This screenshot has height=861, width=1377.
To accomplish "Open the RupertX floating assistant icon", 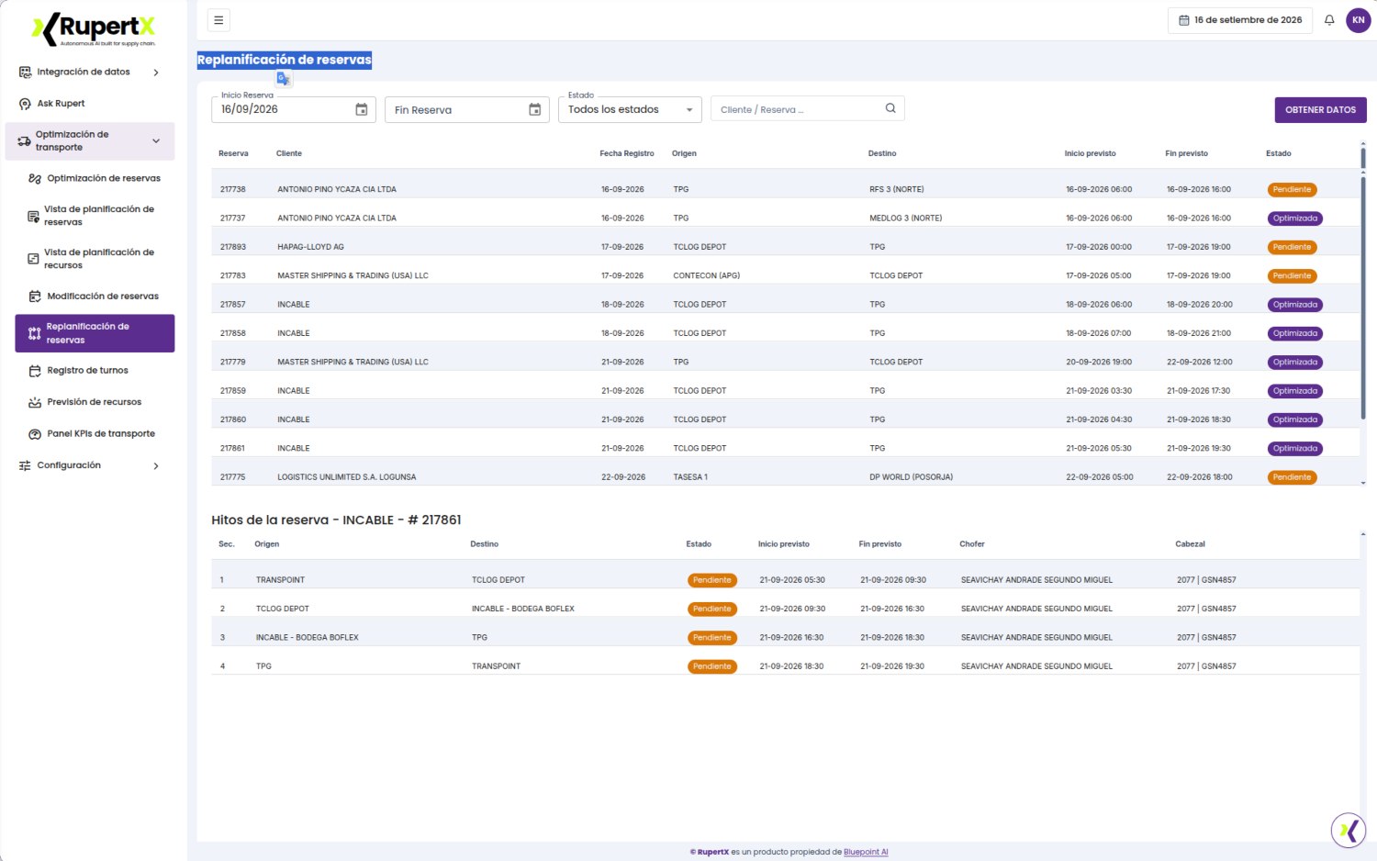I will (1349, 831).
